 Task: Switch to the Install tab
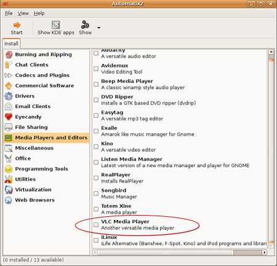point(11,44)
